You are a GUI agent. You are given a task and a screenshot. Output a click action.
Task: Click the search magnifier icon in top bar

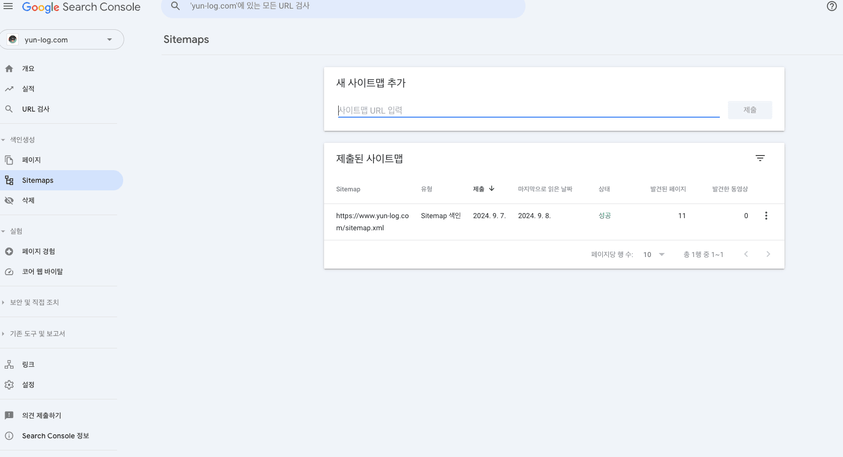coord(175,6)
